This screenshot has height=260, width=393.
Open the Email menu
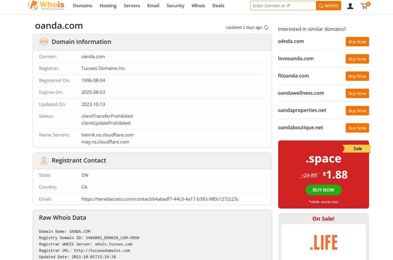coord(153,6)
